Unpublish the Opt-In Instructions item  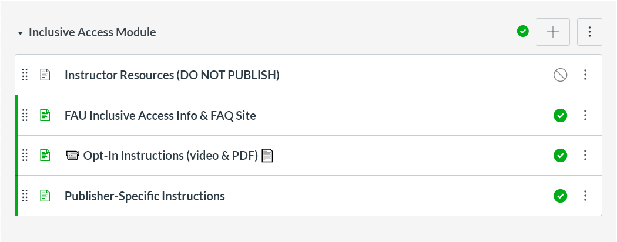coord(560,156)
